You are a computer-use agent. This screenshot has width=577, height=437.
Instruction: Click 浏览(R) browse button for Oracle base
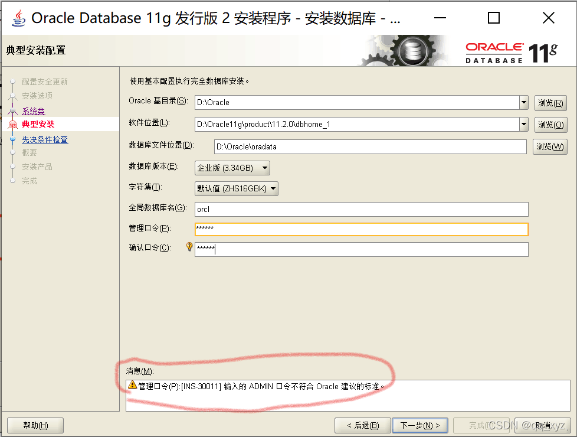(x=550, y=103)
